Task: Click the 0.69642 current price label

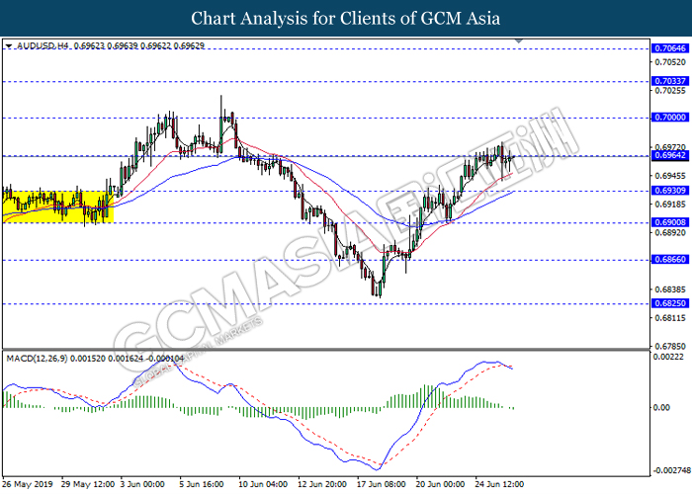Action: (x=670, y=155)
